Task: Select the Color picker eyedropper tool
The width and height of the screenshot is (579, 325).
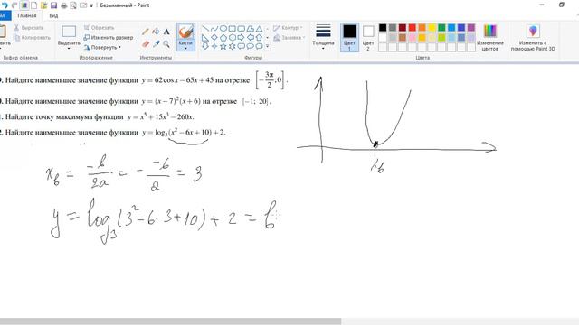Action: tap(156, 44)
